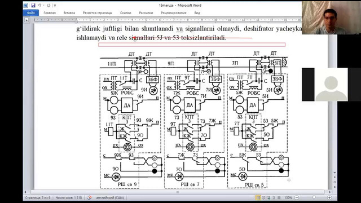Viewport: 361px width, 203px height.
Task: Switch to Full Screen Reading view
Action: (x=263, y=198)
